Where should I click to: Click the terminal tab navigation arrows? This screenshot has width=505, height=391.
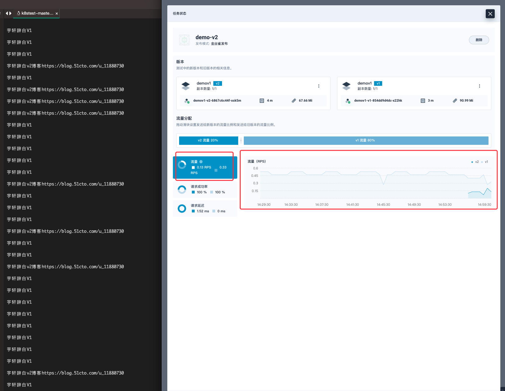pos(9,13)
